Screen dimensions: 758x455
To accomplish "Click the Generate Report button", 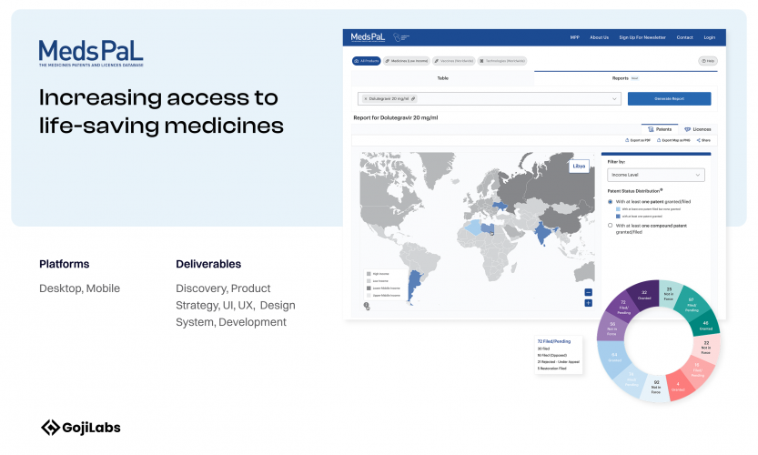I will pos(669,98).
